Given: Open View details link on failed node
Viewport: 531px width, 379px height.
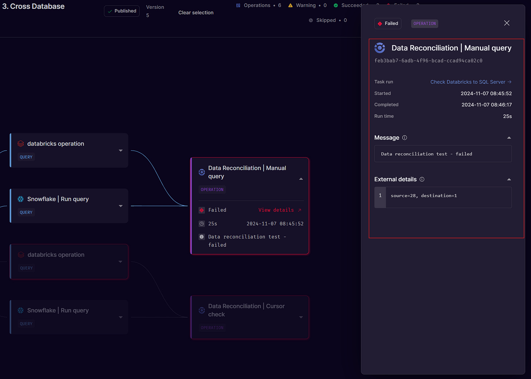Looking at the screenshot, I should pos(280,210).
